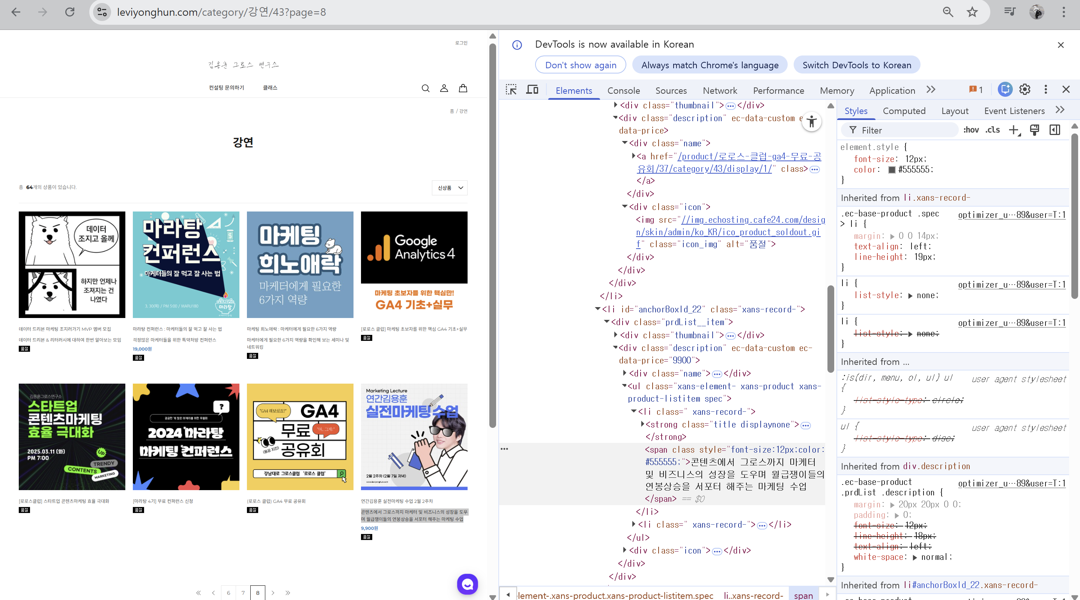
Task: Go to page 6 in pagination
Action: [x=229, y=593]
